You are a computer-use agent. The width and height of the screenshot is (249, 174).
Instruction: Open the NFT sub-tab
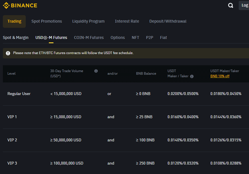(x=135, y=38)
